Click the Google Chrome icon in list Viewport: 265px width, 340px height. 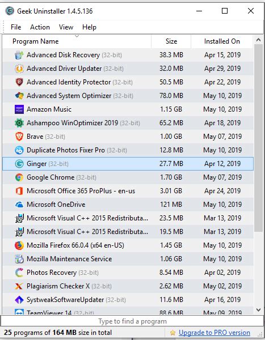(19, 177)
